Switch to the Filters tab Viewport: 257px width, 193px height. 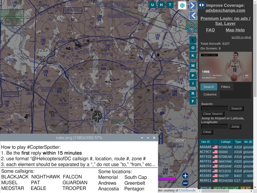click(225, 87)
